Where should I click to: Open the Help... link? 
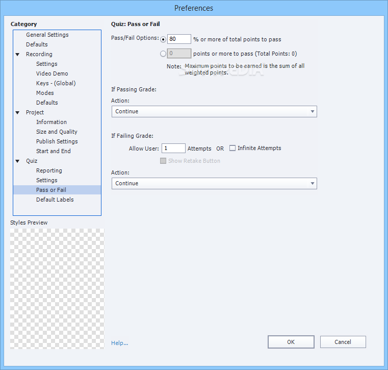[119, 343]
